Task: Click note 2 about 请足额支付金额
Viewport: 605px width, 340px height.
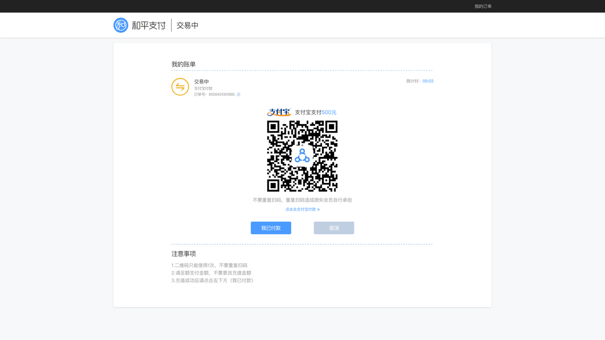Action: click(x=211, y=273)
